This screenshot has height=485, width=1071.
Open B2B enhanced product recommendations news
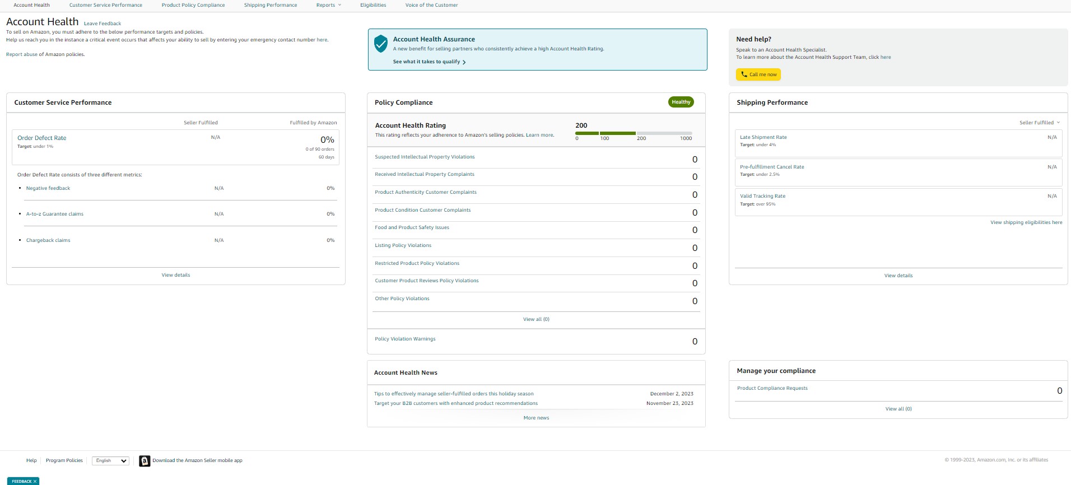pyautogui.click(x=456, y=403)
